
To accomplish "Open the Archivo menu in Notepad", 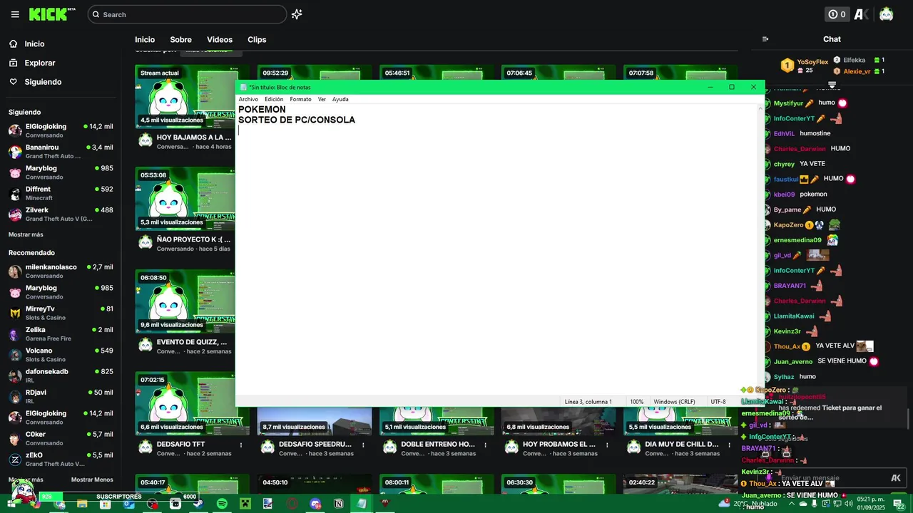I will click(248, 99).
